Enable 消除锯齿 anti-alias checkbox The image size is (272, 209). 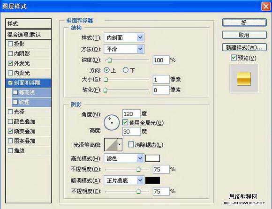(131, 144)
